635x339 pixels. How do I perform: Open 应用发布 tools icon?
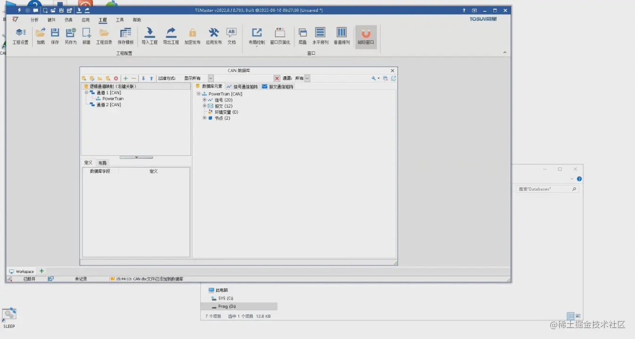click(x=214, y=36)
